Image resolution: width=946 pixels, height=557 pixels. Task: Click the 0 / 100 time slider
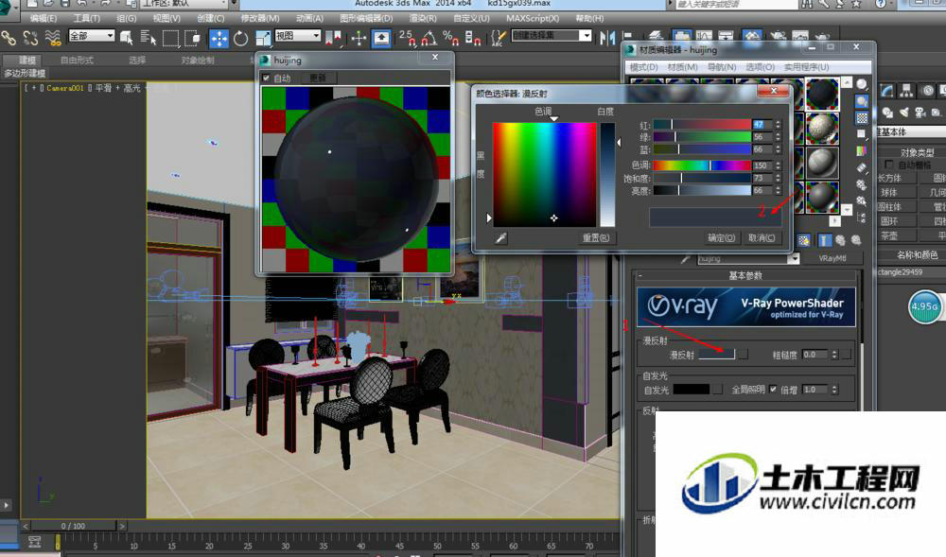pos(73,526)
